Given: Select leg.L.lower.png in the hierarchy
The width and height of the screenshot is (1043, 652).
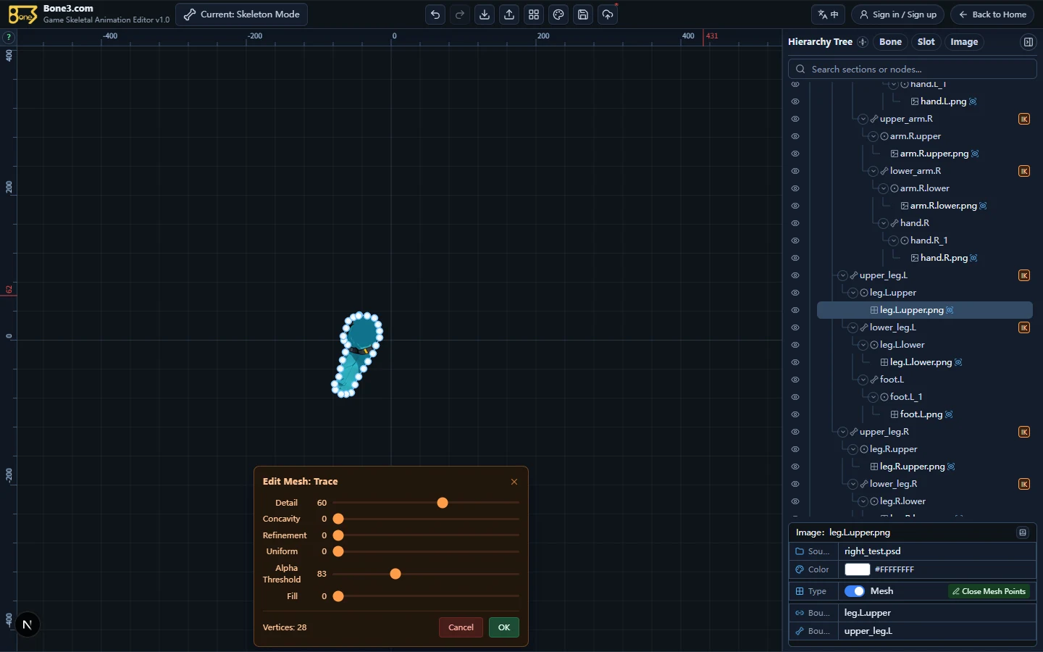Looking at the screenshot, I should tap(921, 362).
